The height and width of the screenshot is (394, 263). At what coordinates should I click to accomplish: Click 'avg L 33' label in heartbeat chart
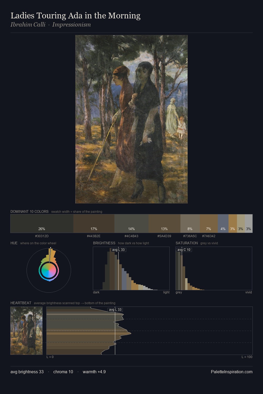tap(115, 310)
